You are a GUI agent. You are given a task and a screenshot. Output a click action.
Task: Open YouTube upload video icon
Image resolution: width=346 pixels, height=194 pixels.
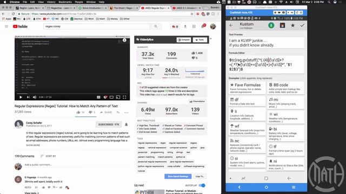pos(185,26)
